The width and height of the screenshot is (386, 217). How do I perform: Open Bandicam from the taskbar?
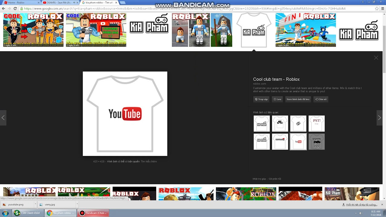(x=93, y=213)
